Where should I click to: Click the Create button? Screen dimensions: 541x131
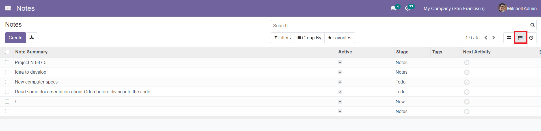tap(16, 38)
